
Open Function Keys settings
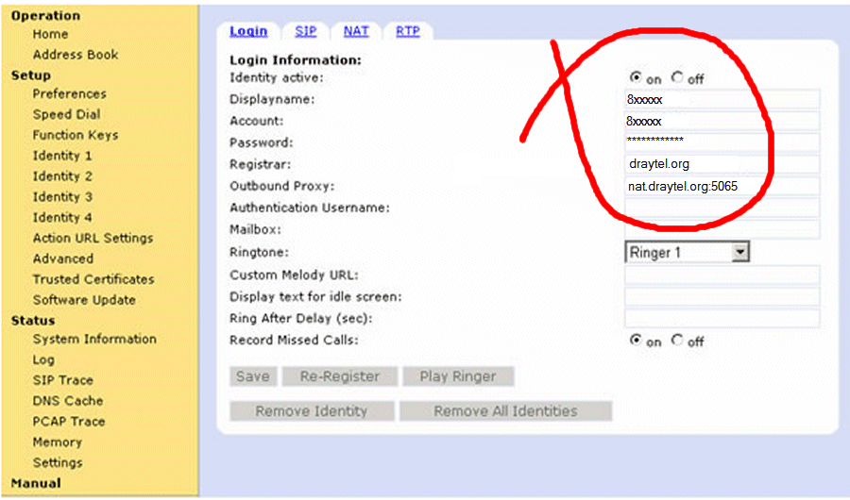point(76,135)
